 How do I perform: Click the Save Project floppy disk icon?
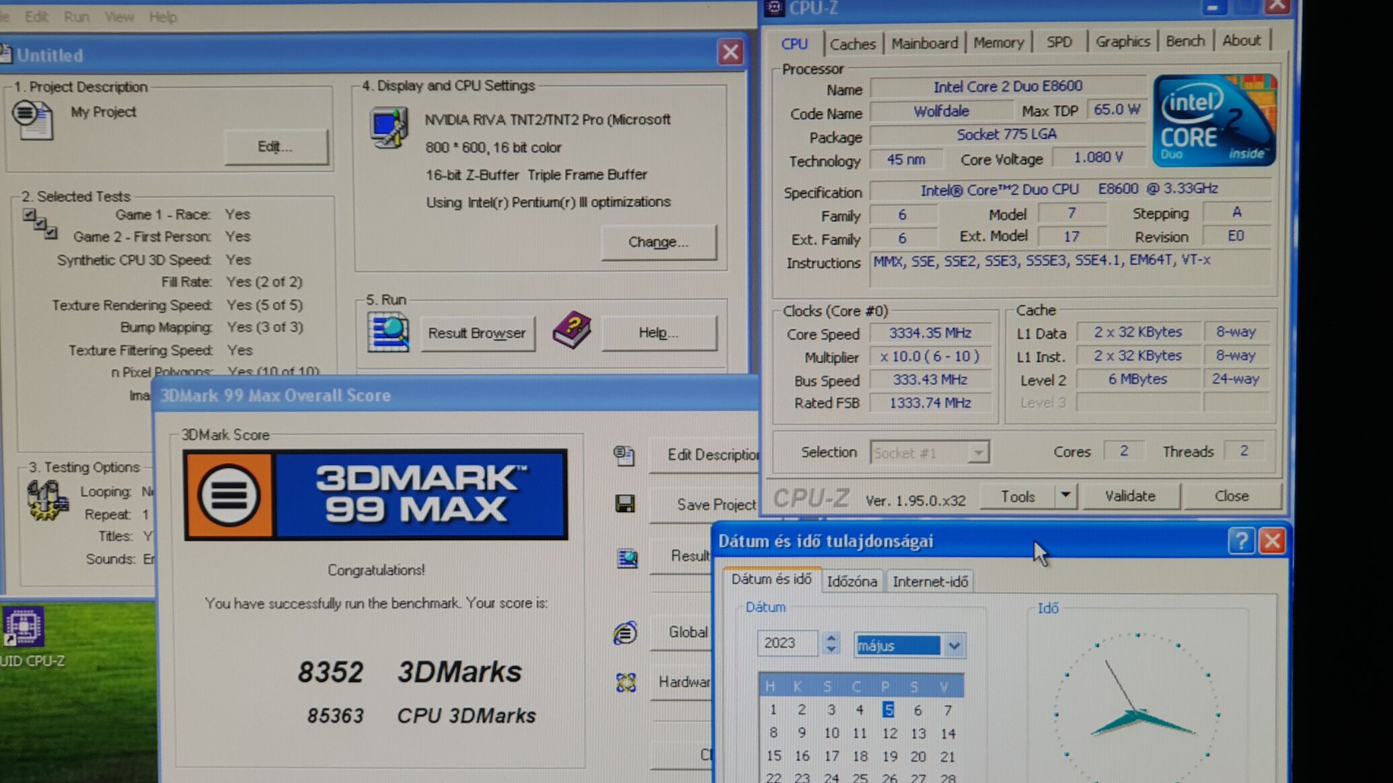(625, 503)
